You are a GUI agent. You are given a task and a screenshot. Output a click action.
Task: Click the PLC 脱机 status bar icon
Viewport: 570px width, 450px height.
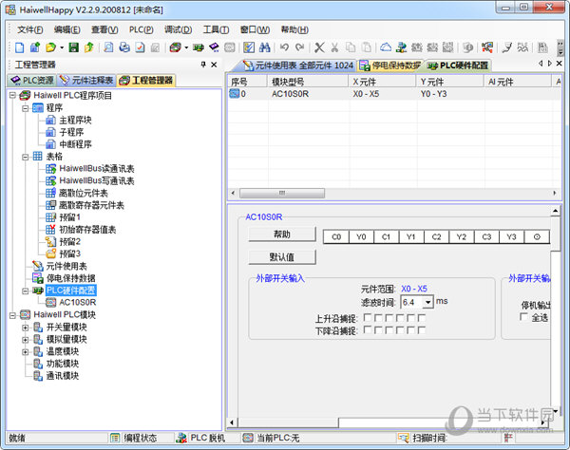[181, 438]
